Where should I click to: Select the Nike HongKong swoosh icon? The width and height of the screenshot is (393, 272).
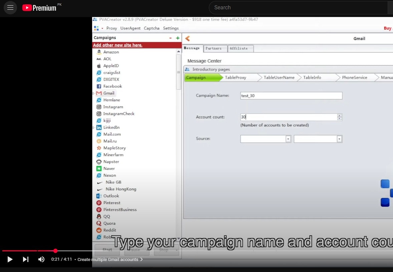tap(99, 189)
